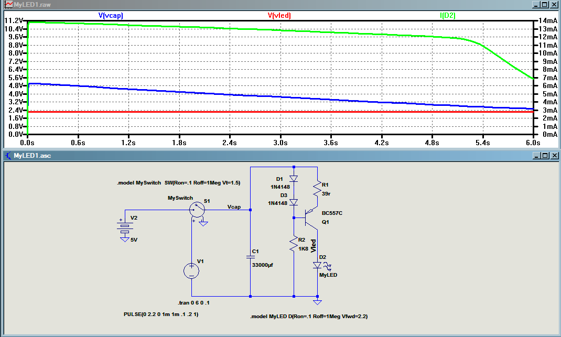The width and height of the screenshot is (561, 337).
Task: Click the .tran 0 6 0 .1 directive
Action: pos(193,302)
